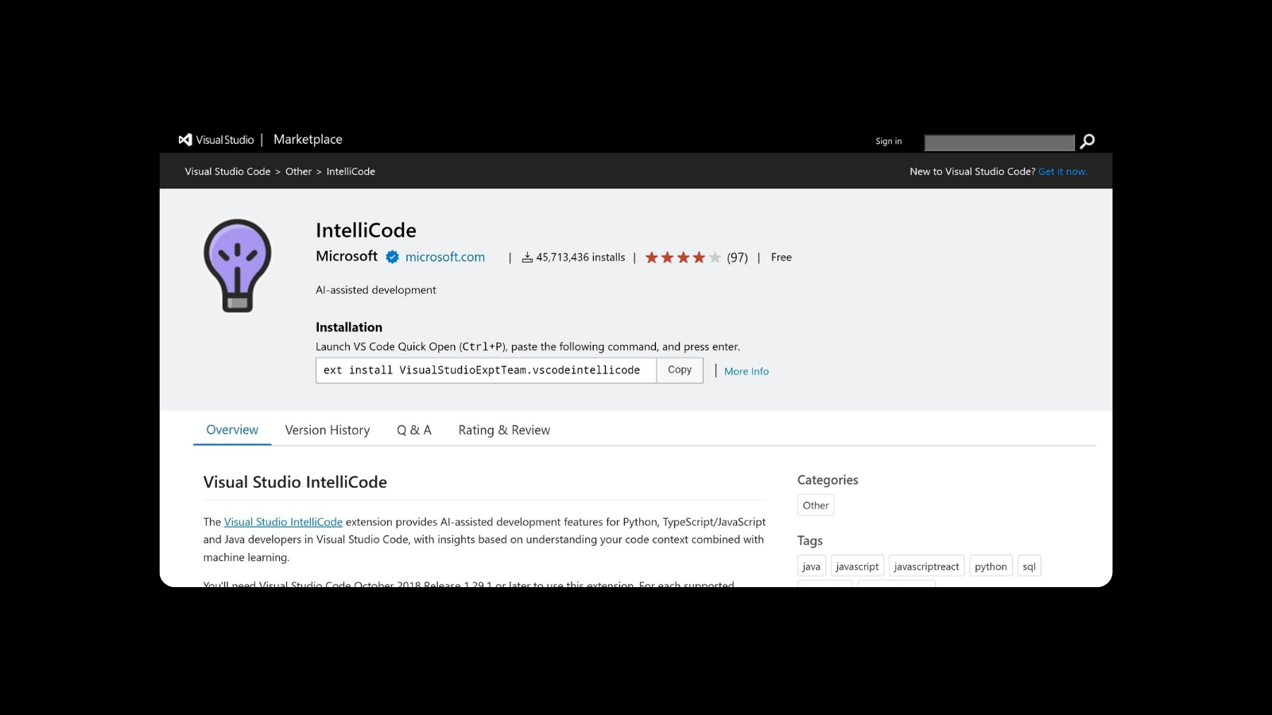Image resolution: width=1272 pixels, height=715 pixels.
Task: Go to the Other breadcrumb category
Action: pyautogui.click(x=298, y=172)
